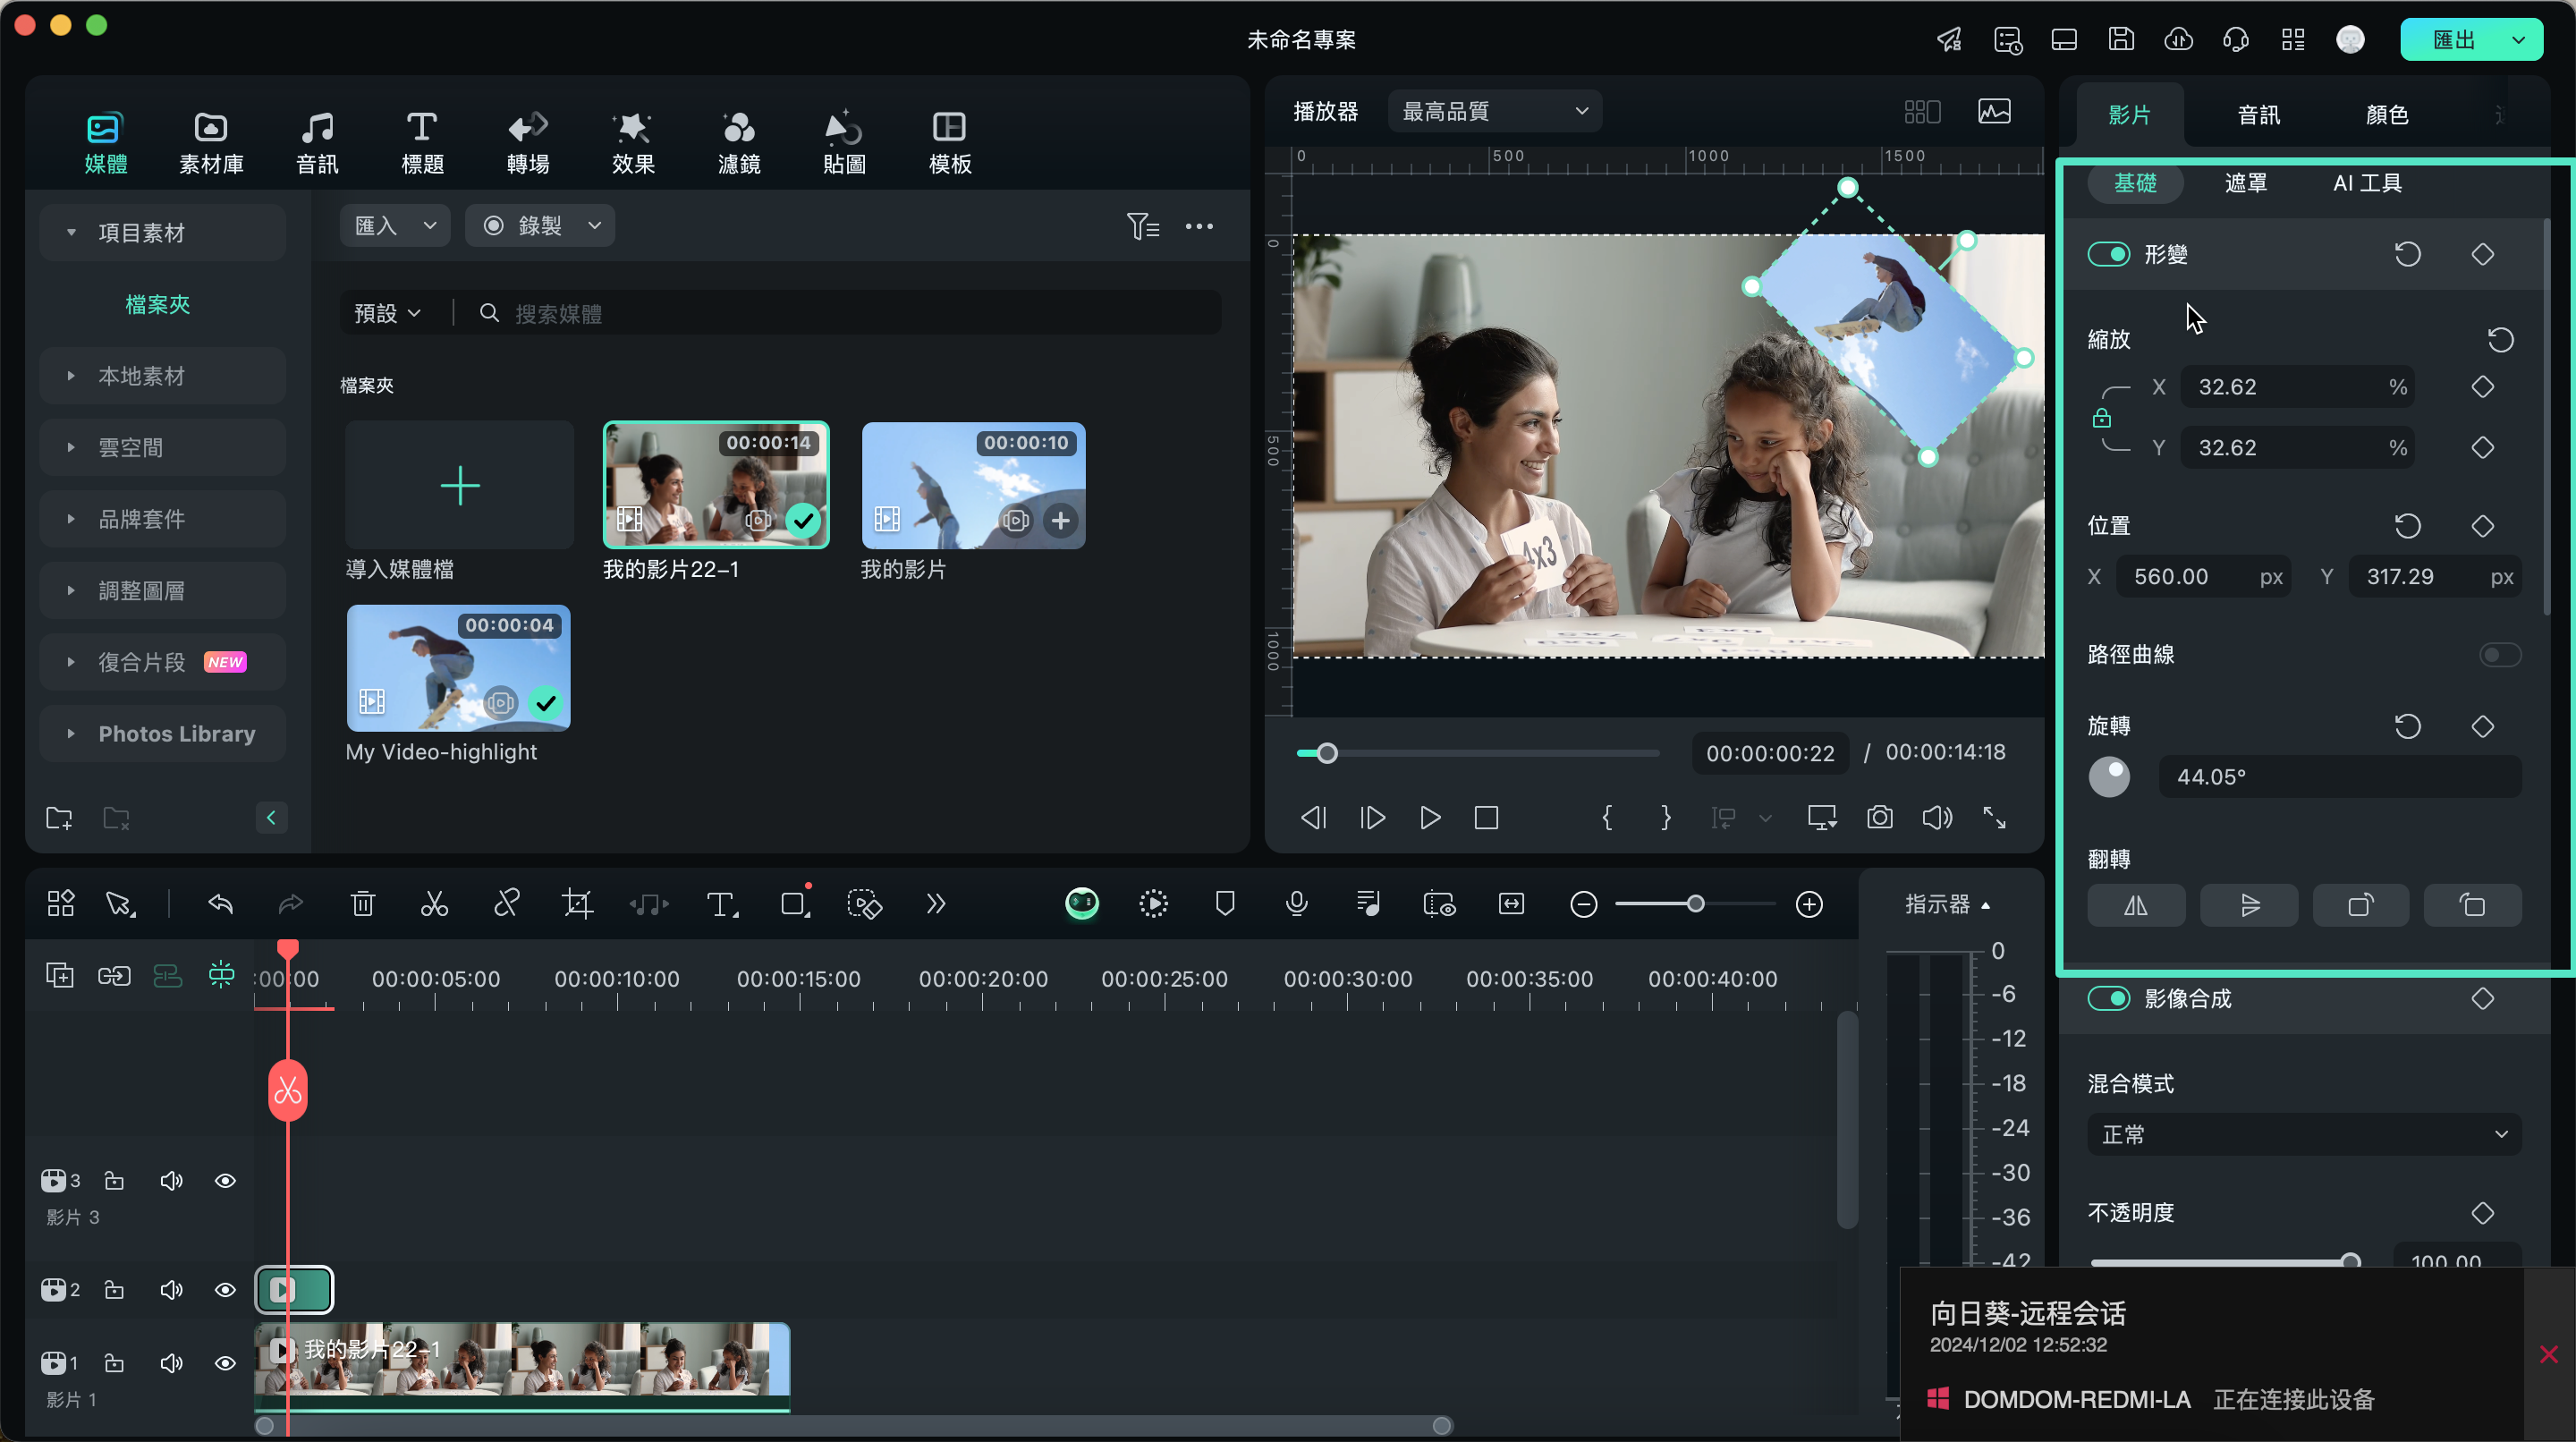Click the new folder icon in media sidebar
2576x1442 pixels.
click(x=59, y=818)
